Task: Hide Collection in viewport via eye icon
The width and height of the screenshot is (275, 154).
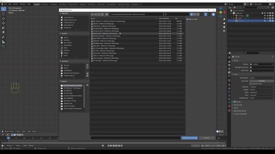Action: pyautogui.click(x=267, y=13)
